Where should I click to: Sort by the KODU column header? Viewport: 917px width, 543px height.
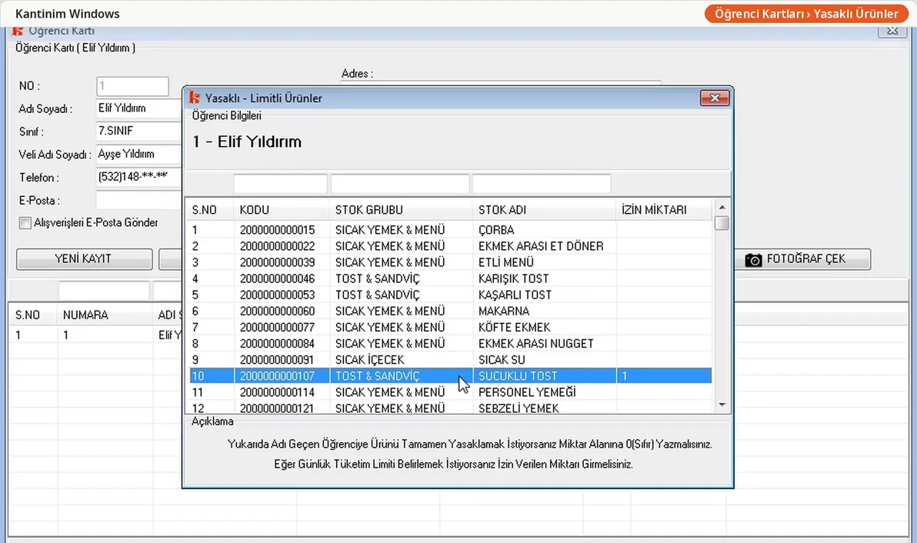[x=282, y=210]
